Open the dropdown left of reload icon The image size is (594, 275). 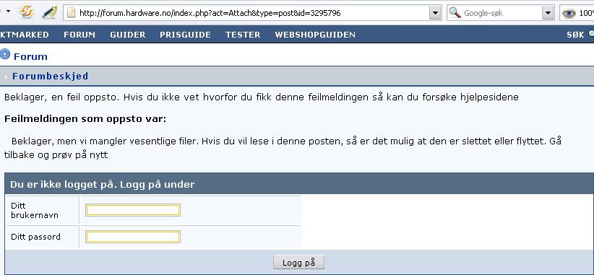[9, 12]
